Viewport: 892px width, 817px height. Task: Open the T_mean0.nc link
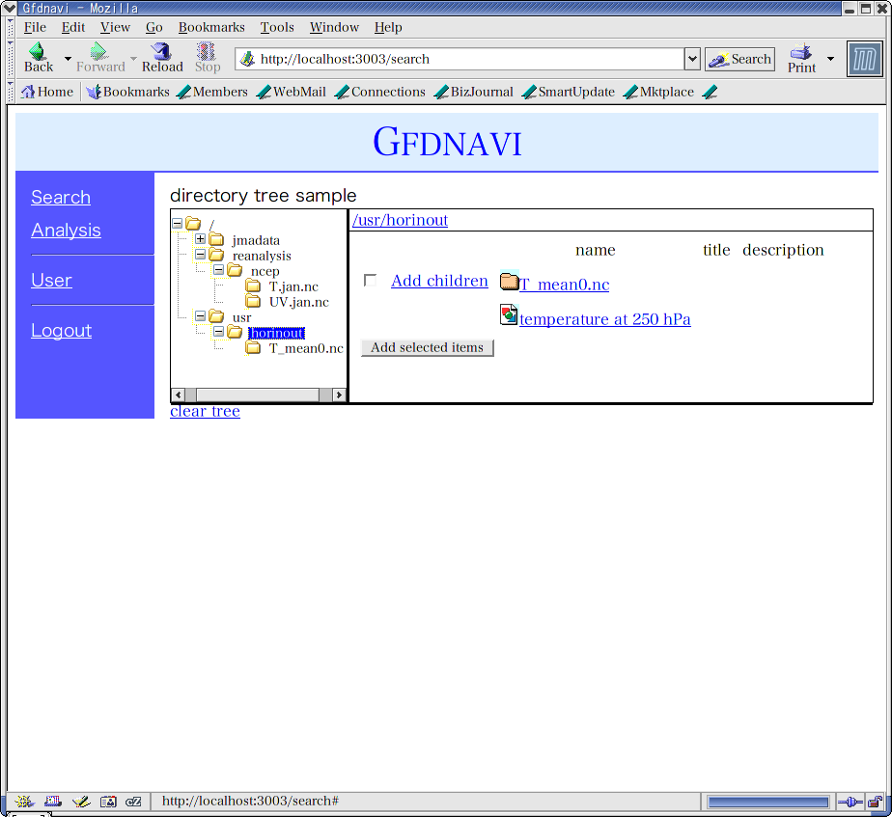tap(565, 285)
